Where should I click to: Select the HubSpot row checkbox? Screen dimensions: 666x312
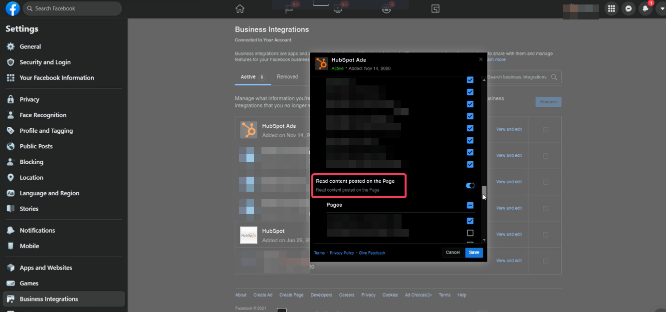[545, 235]
